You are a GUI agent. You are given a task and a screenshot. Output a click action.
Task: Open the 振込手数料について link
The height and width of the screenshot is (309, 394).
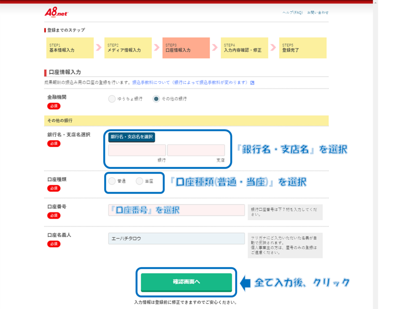click(191, 82)
